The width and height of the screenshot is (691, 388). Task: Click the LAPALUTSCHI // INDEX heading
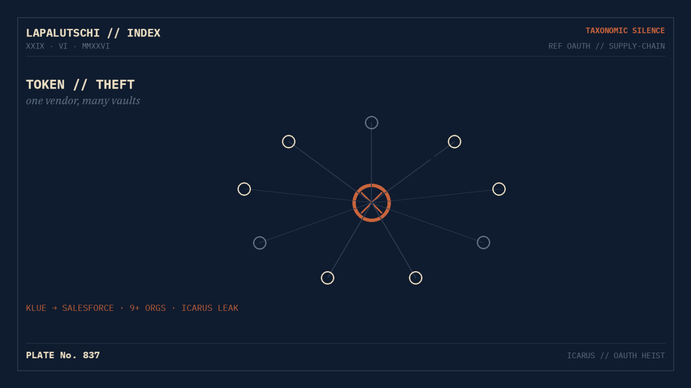point(93,33)
